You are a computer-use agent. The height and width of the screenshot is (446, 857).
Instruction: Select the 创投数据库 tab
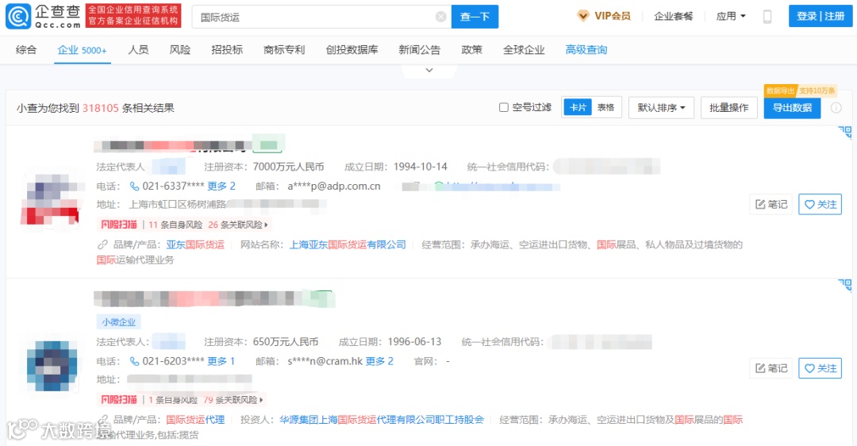(x=352, y=50)
